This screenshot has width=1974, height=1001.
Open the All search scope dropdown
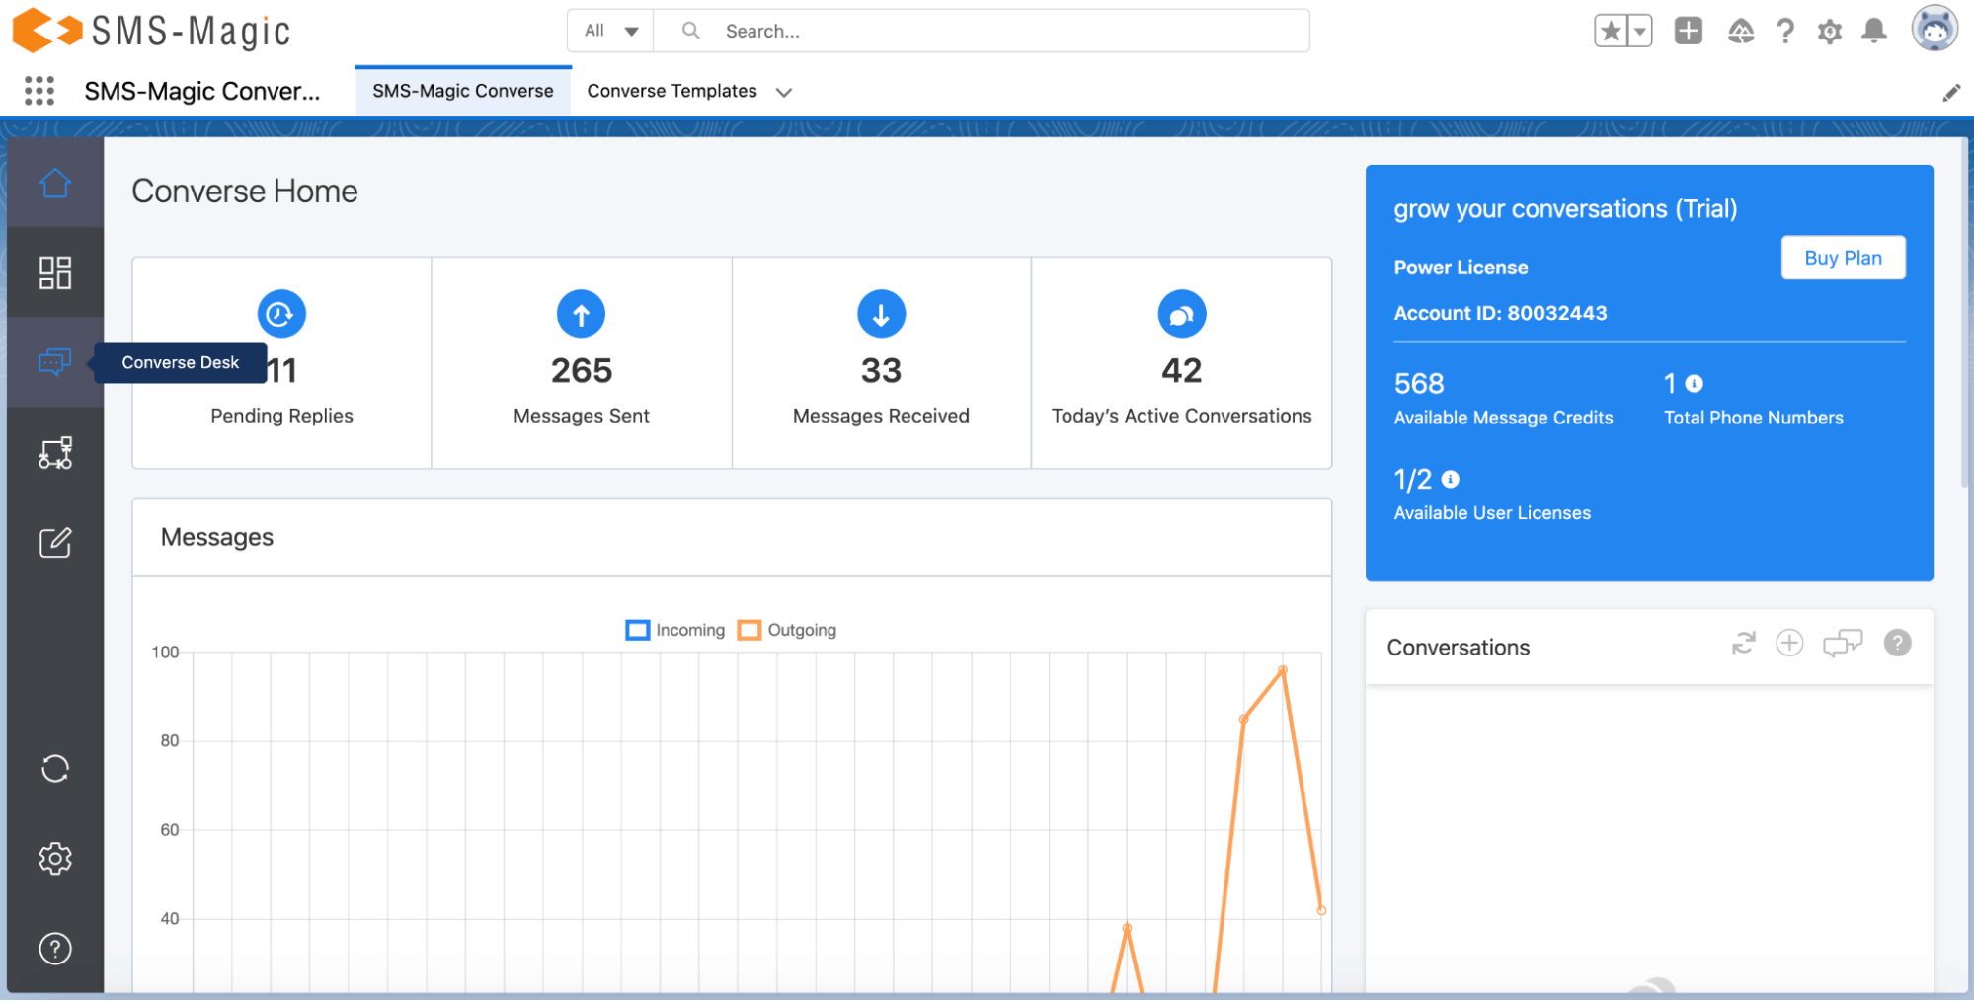610,31
